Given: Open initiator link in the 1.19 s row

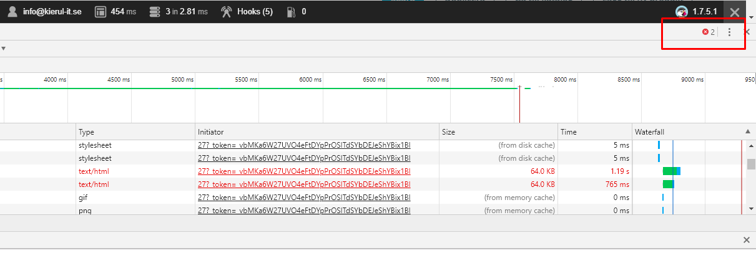Looking at the screenshot, I should point(304,171).
